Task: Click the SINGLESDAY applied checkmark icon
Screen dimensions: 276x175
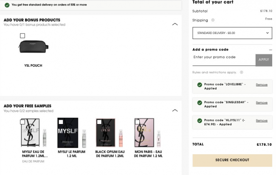Action: click(199, 102)
